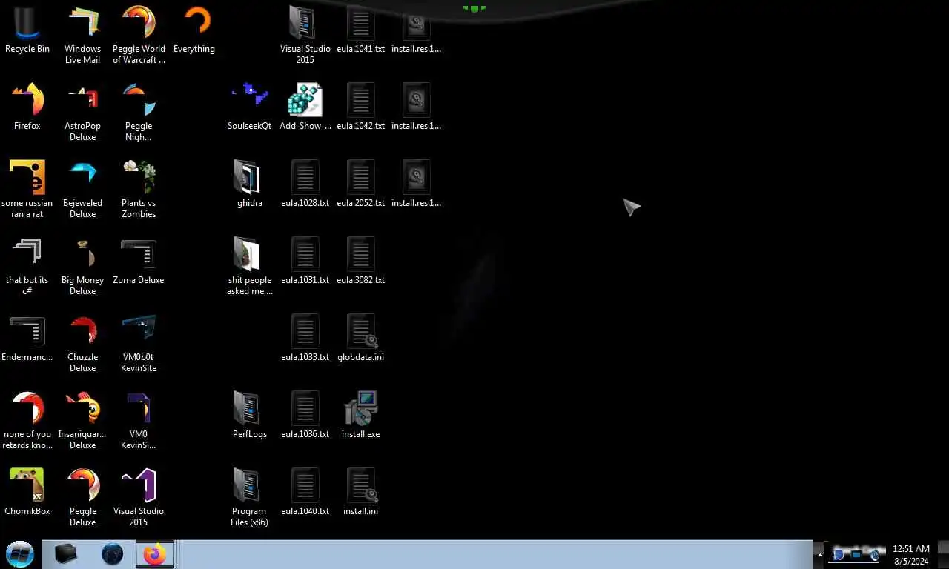The width and height of the screenshot is (949, 569).
Task: Select the Zuma Deluxe shortcut
Action: tap(139, 262)
